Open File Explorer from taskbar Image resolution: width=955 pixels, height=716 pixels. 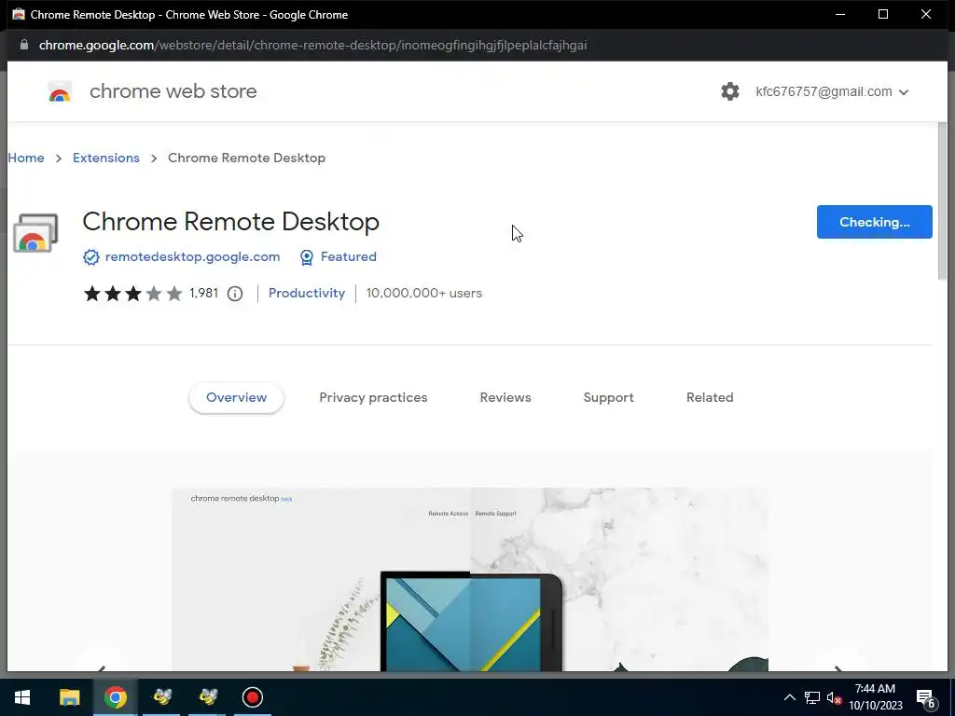69,697
